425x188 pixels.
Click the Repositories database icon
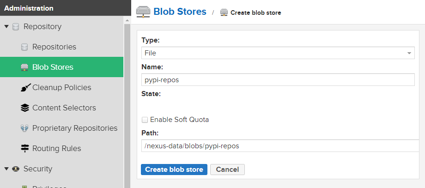click(x=24, y=47)
